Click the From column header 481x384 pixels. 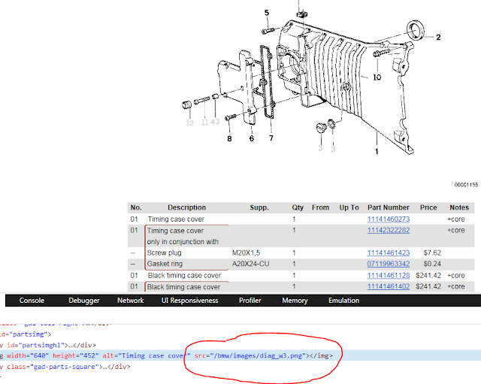321,207
